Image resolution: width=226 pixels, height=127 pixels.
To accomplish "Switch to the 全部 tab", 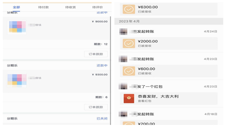I will pyautogui.click(x=16, y=7).
